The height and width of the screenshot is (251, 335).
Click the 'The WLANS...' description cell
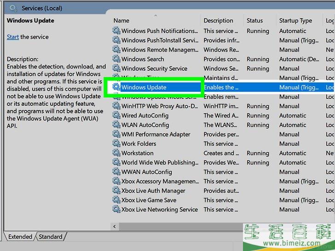point(220,125)
